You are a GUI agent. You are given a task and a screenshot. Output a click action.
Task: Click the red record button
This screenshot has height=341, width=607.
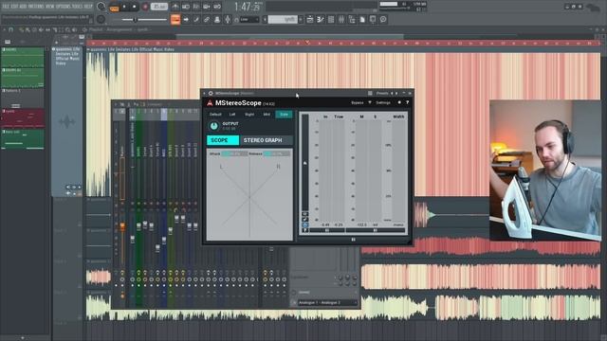pos(145,7)
